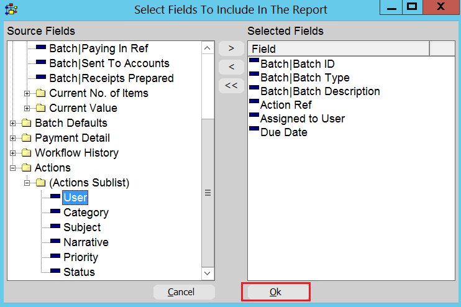461x307 pixels.
Task: Select the Payment Detail label
Action: coord(72,138)
